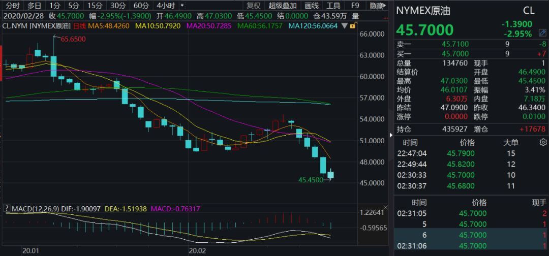The width and height of the screenshot is (549, 256).
Task: Open more timeframes dropdown after 4小时
Action: click(181, 6)
